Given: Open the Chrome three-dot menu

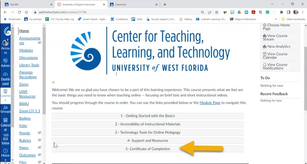Looking at the screenshot, I should click(x=303, y=12).
